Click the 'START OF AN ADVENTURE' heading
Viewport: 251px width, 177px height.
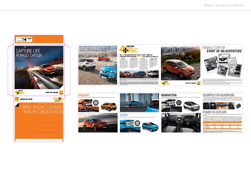point(224,51)
